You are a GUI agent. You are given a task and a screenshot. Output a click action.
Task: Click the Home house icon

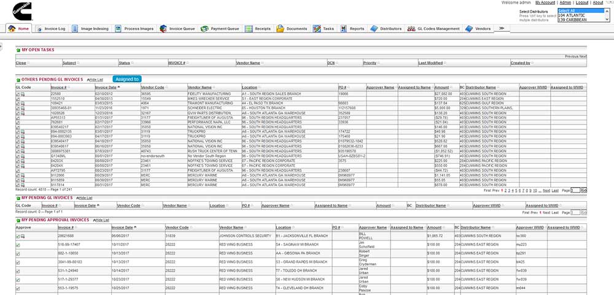point(12,29)
